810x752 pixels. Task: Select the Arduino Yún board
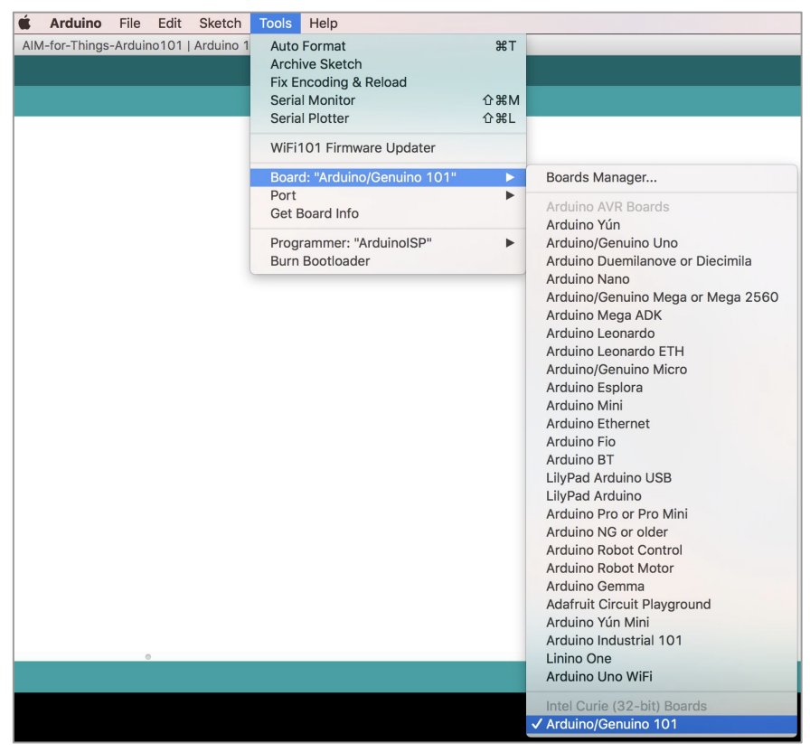[x=662, y=225]
